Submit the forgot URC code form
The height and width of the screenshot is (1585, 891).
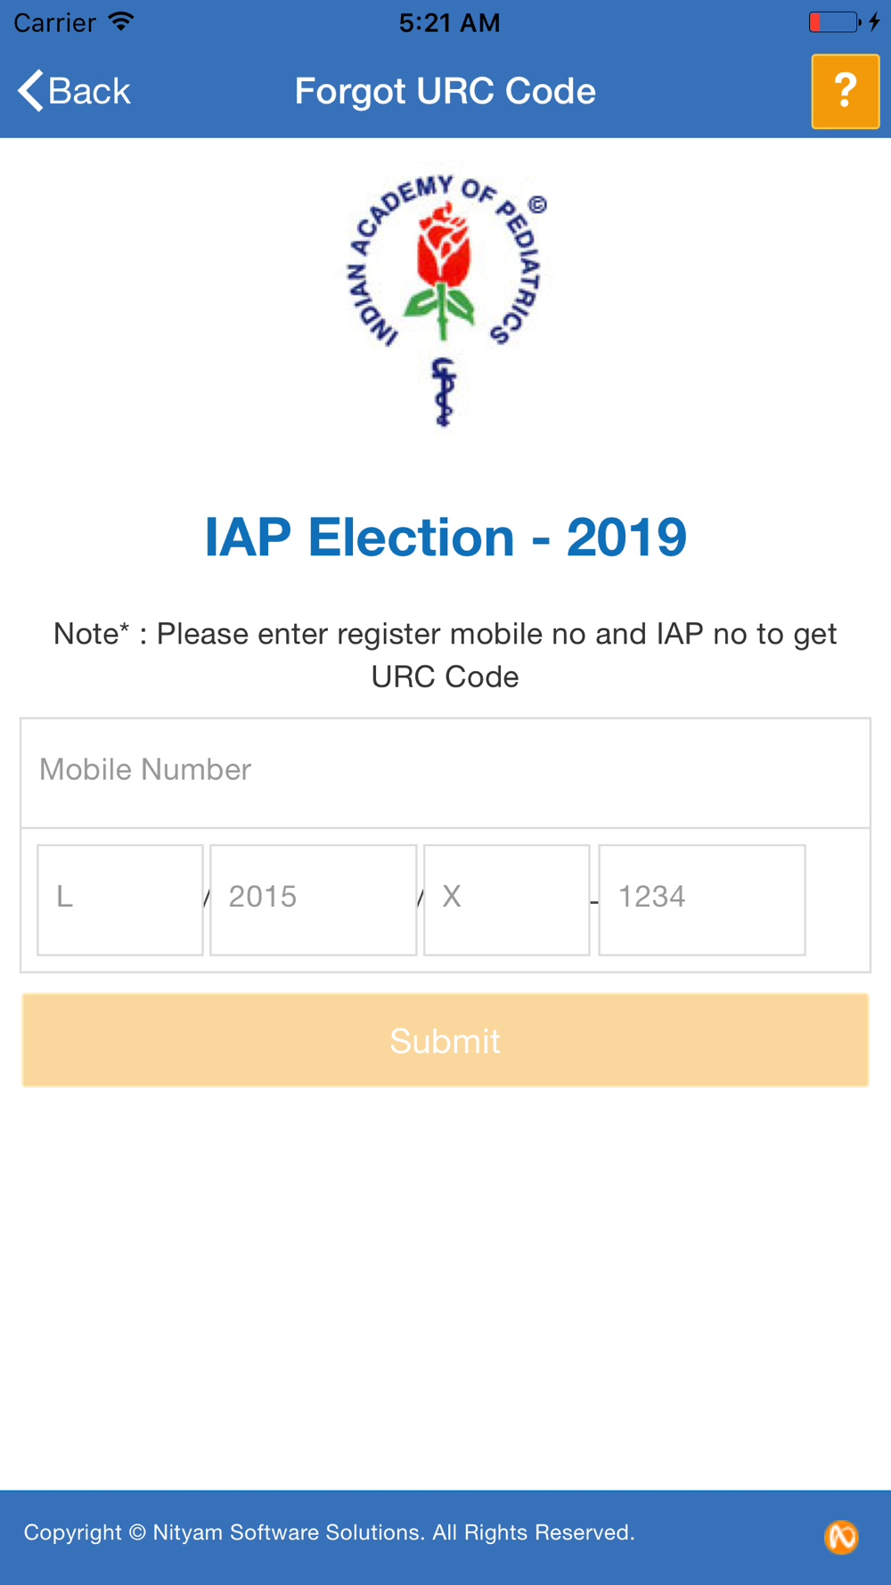tap(445, 1040)
